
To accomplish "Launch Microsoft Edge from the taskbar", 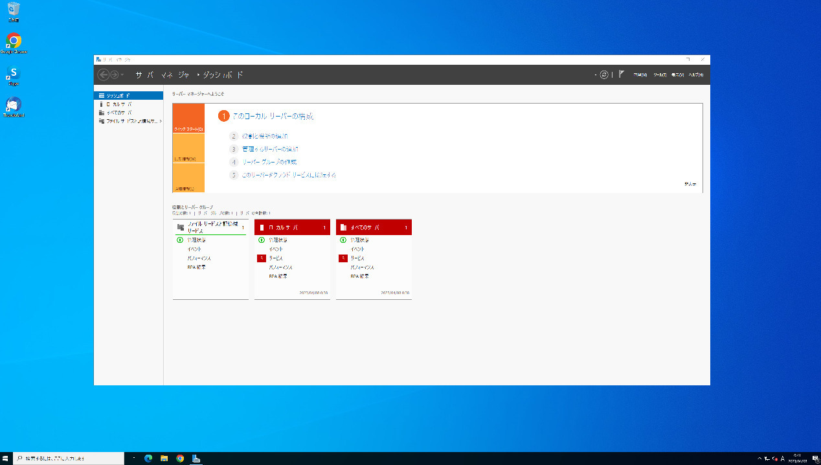I will (x=148, y=459).
